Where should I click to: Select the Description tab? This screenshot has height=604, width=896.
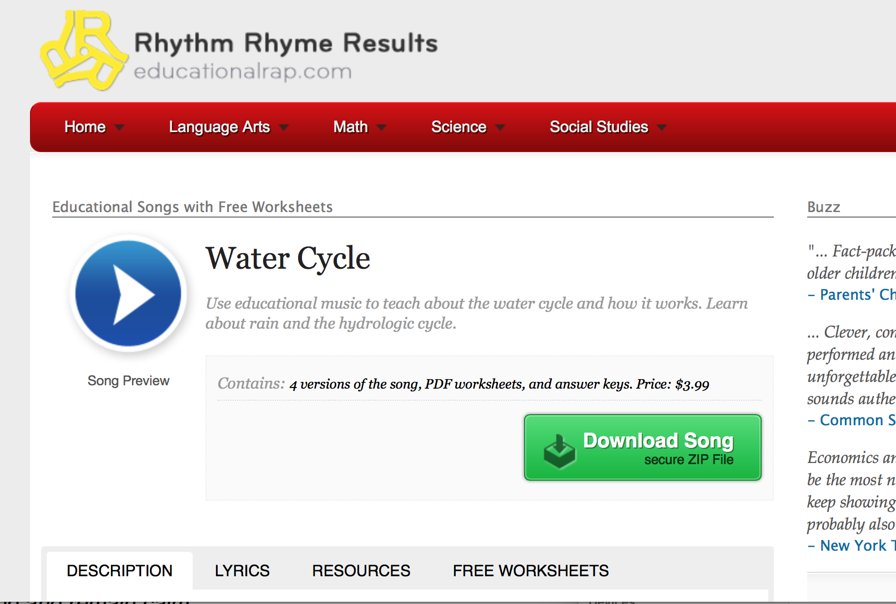119,571
